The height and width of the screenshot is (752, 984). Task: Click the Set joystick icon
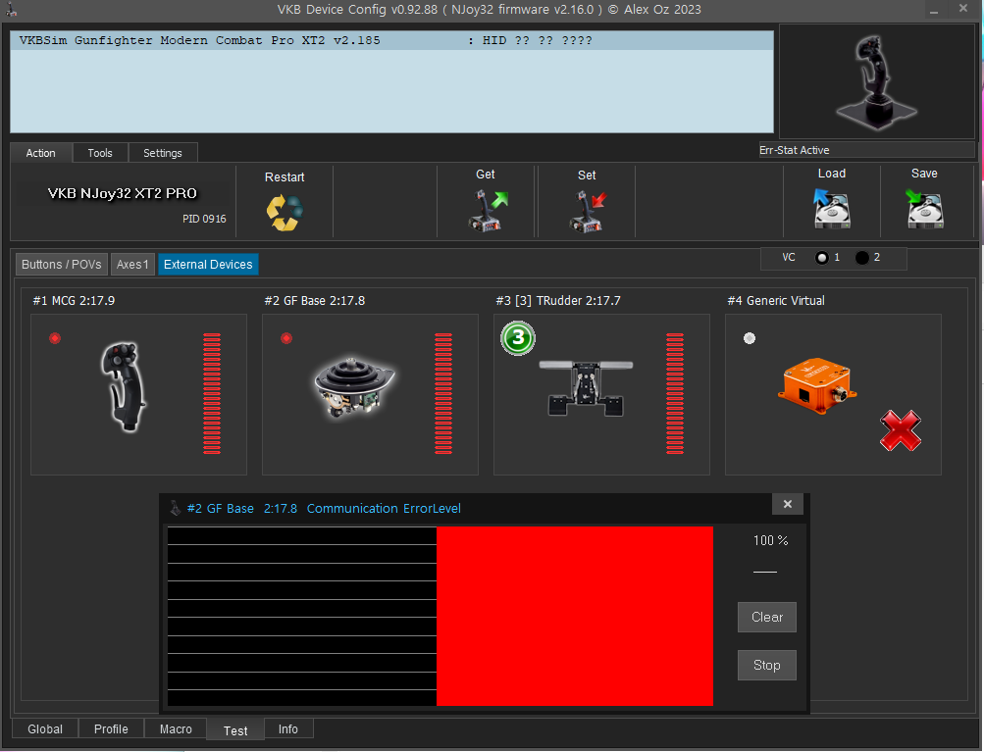[x=588, y=212]
